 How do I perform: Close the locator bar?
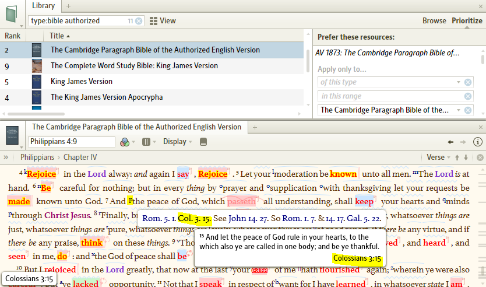click(480, 157)
